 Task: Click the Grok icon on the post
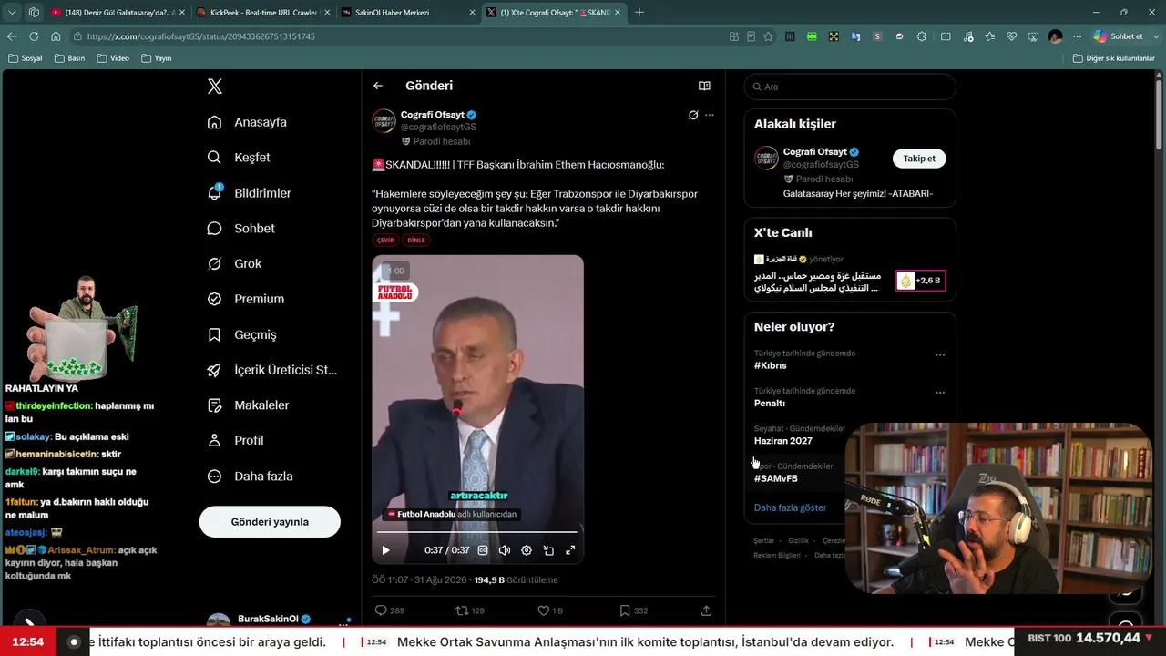(x=693, y=115)
